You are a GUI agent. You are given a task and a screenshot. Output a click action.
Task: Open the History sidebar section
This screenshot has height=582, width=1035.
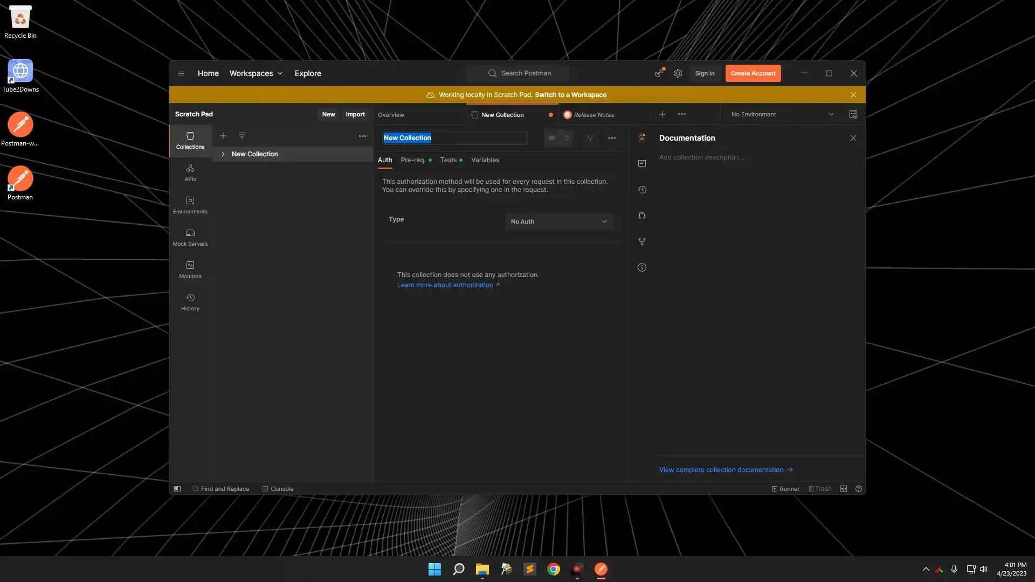coord(190,302)
